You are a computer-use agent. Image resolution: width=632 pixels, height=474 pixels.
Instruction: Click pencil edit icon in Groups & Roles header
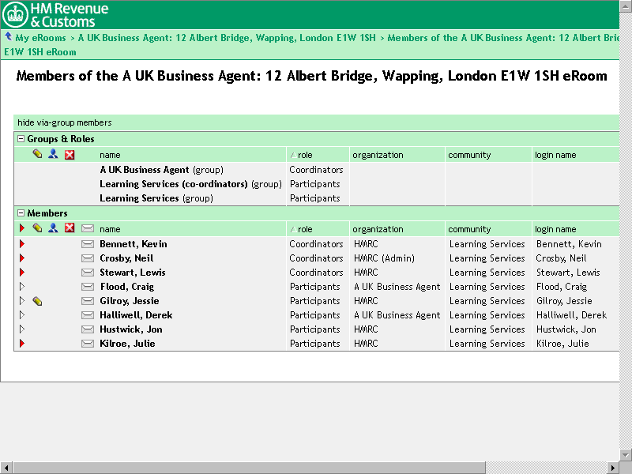(37, 154)
